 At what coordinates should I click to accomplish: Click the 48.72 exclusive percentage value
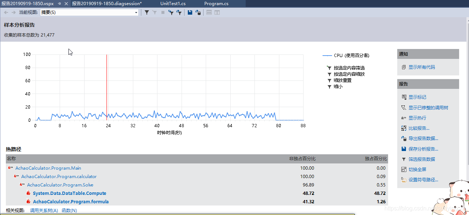379,193
